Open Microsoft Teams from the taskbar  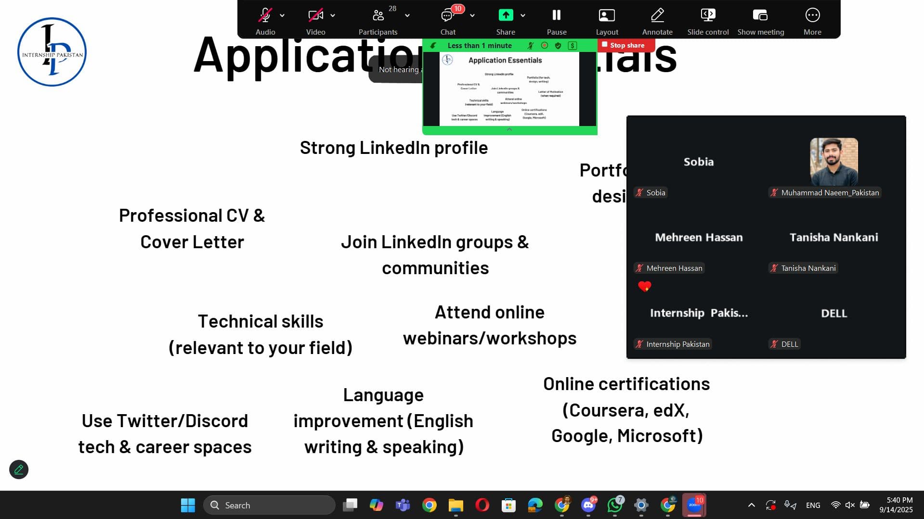click(403, 505)
